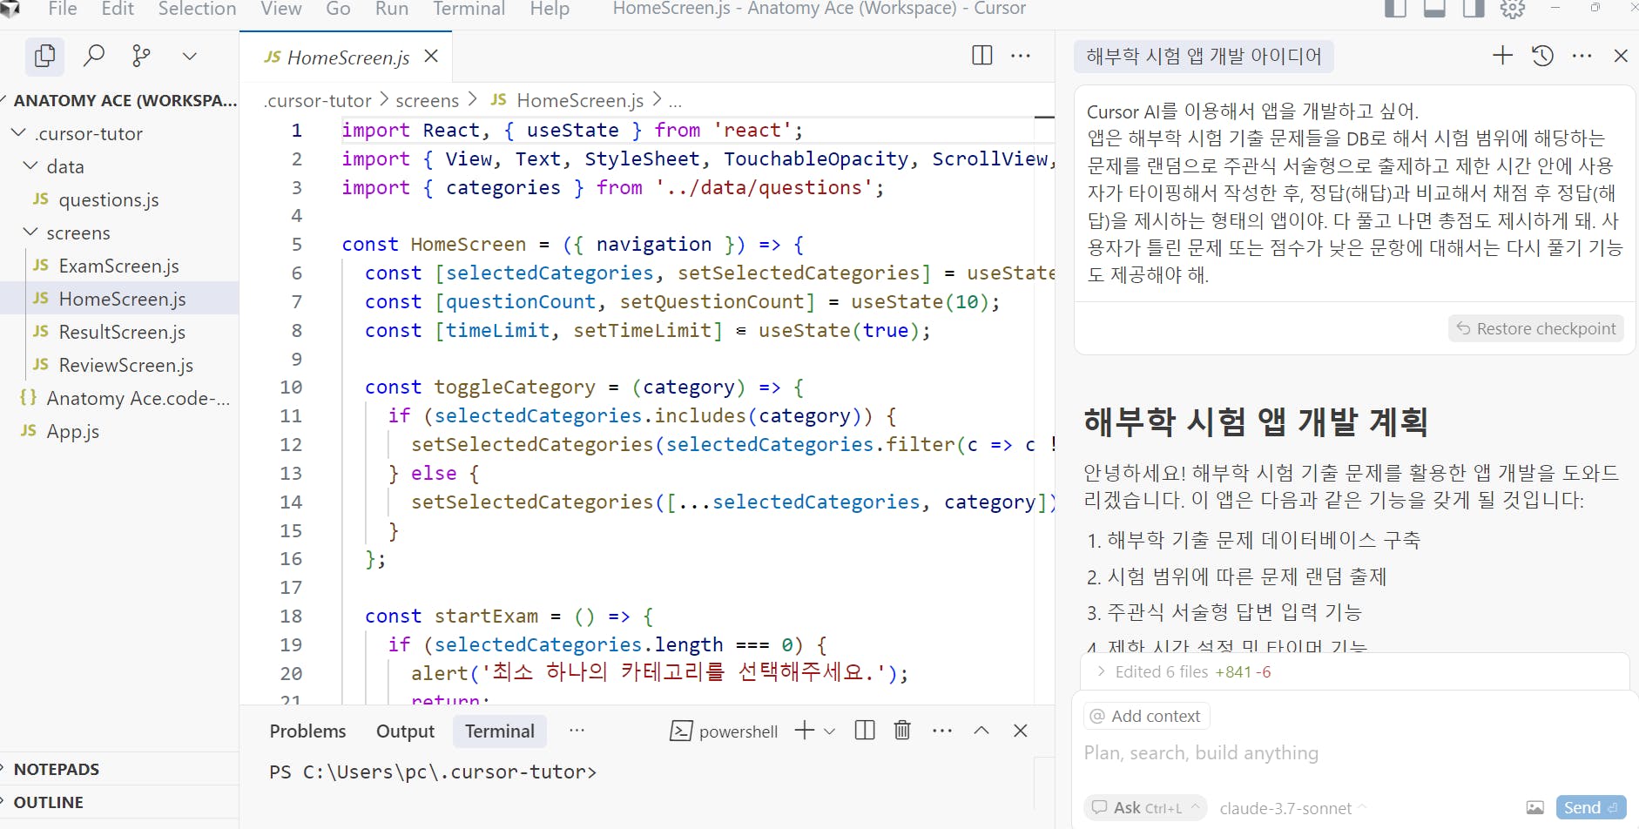This screenshot has width=1639, height=829.
Task: Collapse the .cursor-tutor folder
Action: (x=119, y=134)
